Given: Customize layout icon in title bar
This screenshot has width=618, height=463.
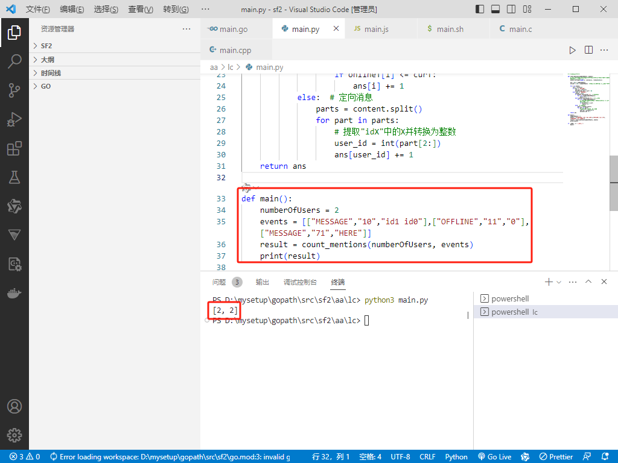Looking at the screenshot, I should pyautogui.click(x=527, y=9).
